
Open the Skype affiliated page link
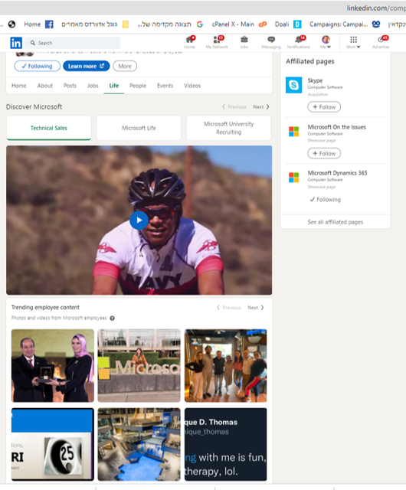(315, 80)
